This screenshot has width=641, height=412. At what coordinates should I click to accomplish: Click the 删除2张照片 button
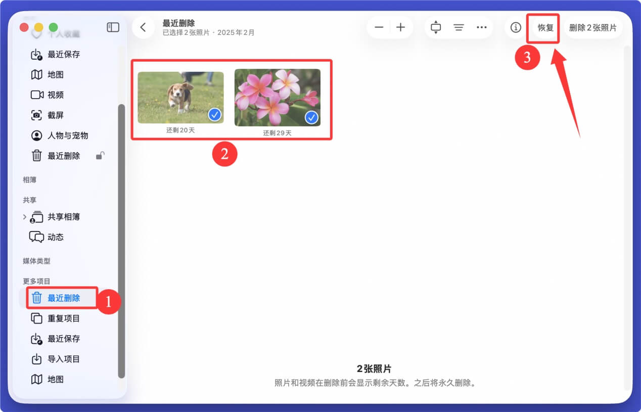[x=593, y=28]
